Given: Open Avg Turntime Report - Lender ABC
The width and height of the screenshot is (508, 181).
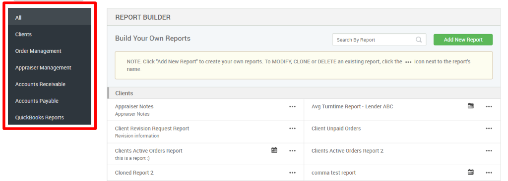Looking at the screenshot, I should [352, 107].
